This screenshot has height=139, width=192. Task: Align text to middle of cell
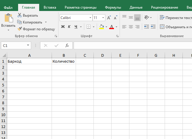point(131,18)
